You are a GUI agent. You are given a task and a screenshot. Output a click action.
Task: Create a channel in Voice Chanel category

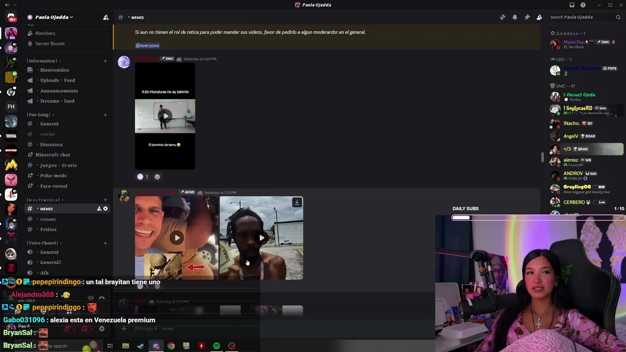coord(105,242)
